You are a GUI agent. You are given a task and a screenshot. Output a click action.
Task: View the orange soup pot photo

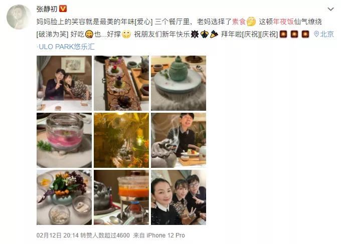[x=121, y=197]
